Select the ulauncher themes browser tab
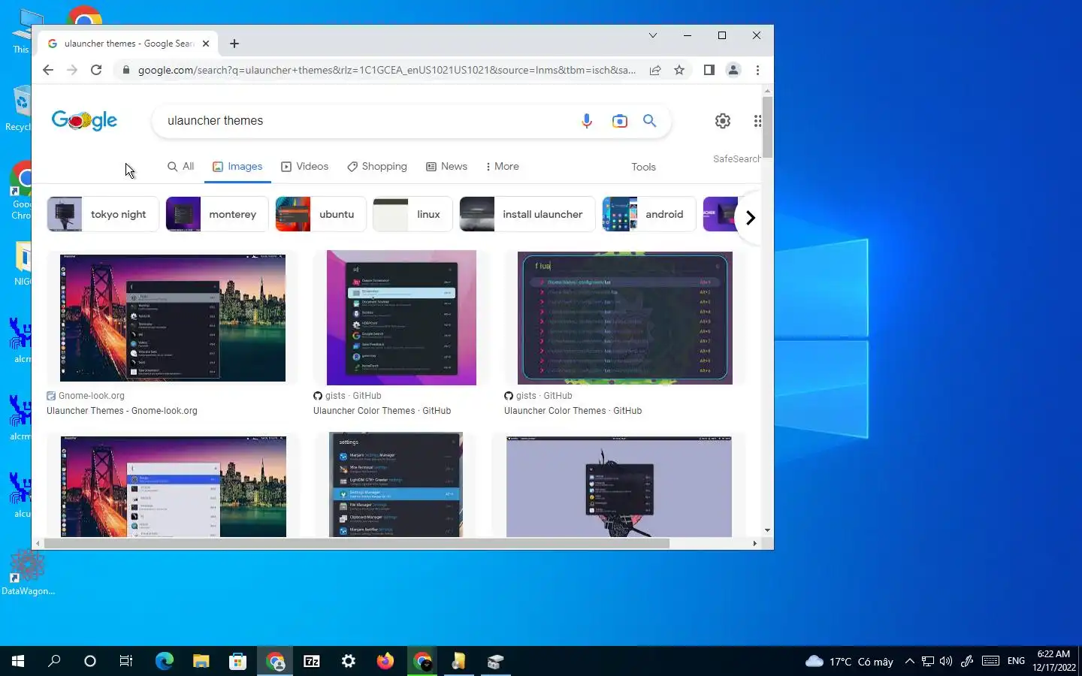The height and width of the screenshot is (676, 1082). (128, 44)
